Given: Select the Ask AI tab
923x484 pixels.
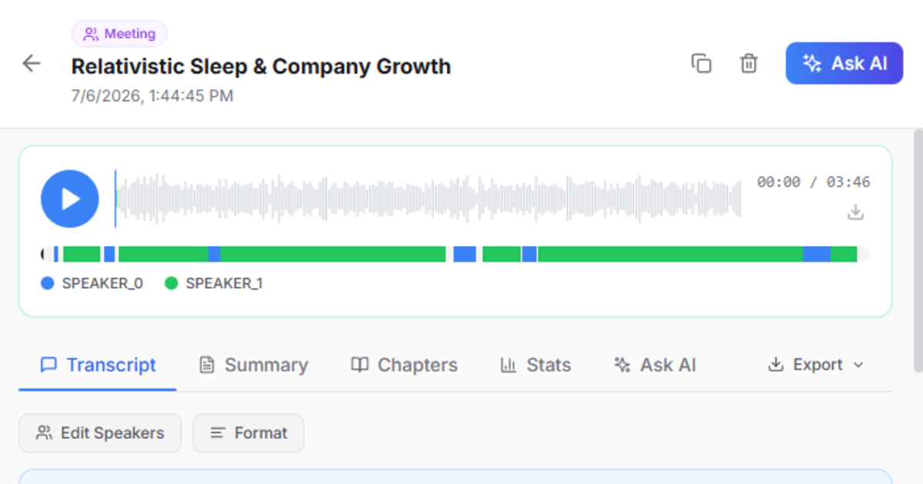Looking at the screenshot, I should (655, 365).
